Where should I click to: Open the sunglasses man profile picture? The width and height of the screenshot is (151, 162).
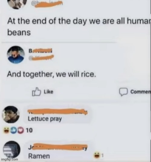[x=16, y=55]
